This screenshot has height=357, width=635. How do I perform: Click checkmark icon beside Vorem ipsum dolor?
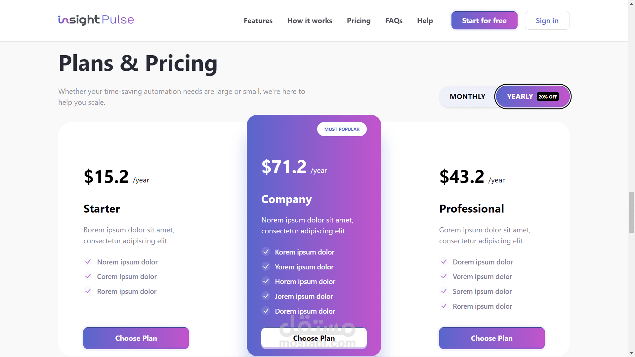[444, 276]
